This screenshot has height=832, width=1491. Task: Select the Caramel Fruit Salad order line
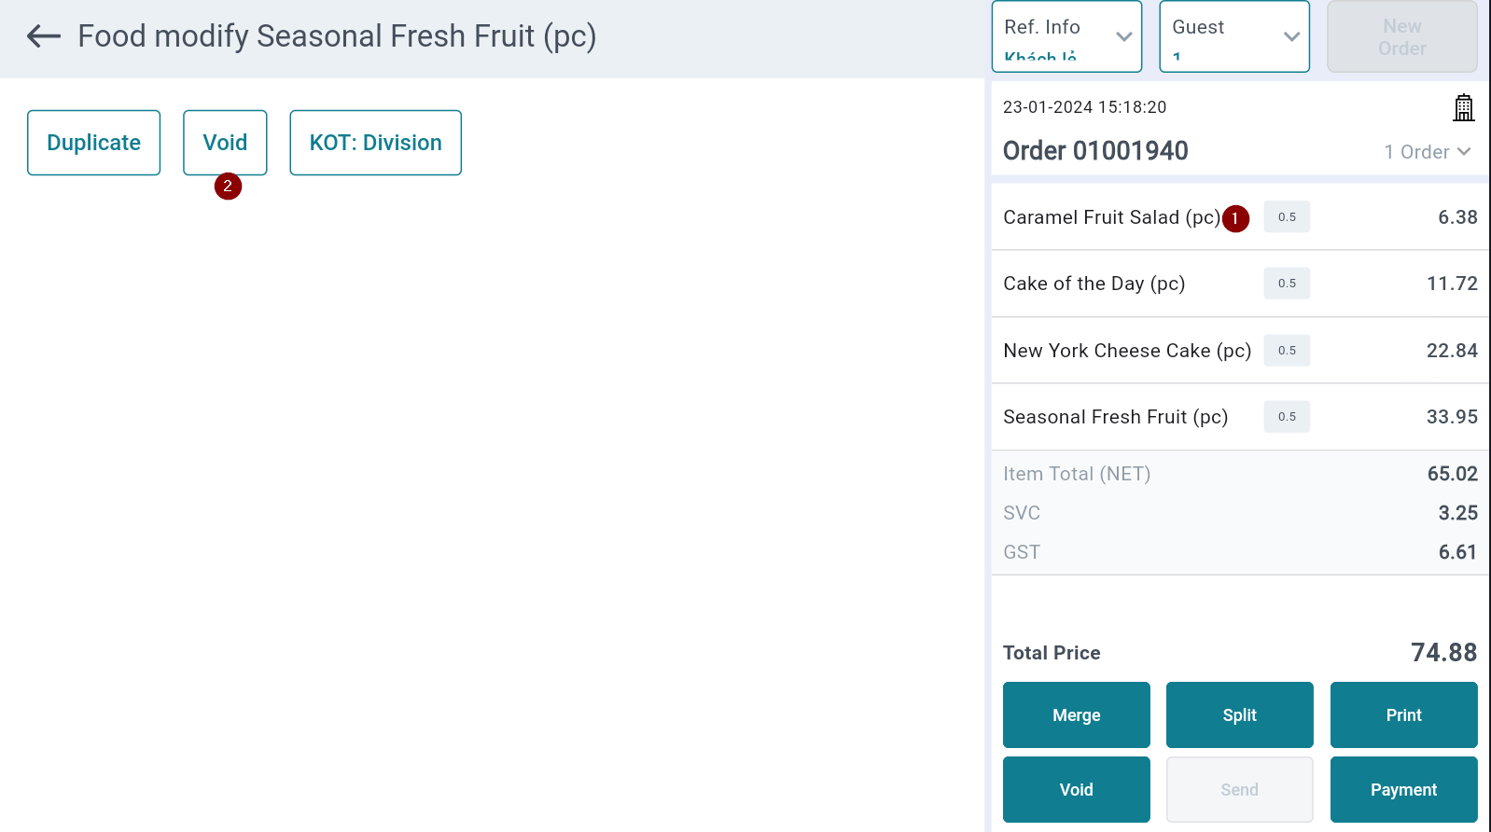pyautogui.click(x=1110, y=217)
